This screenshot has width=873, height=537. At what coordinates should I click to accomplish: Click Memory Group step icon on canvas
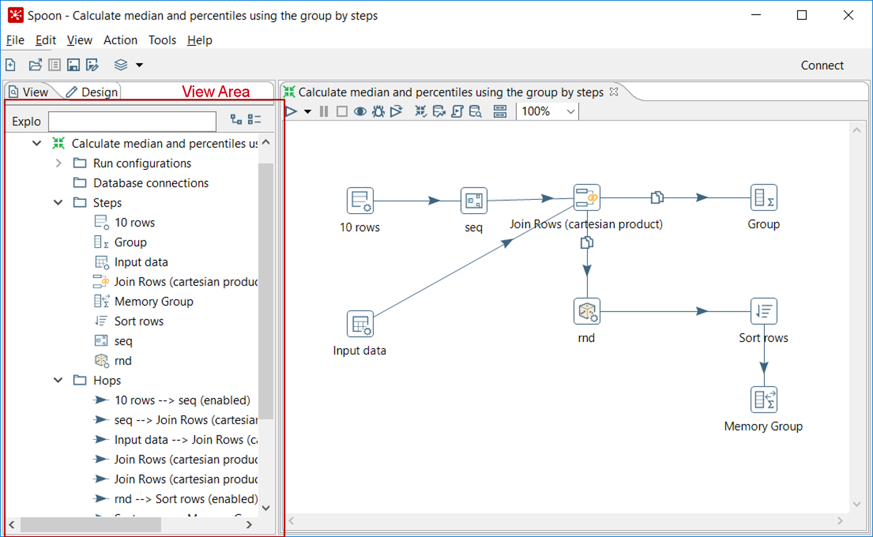point(764,399)
